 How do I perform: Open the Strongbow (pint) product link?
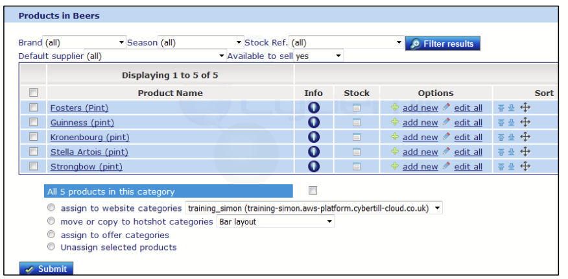tap(87, 167)
